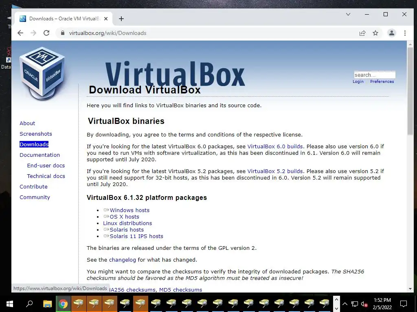Click the scrollbar down arrow
417x312 pixels.
pyautogui.click(x=410, y=289)
